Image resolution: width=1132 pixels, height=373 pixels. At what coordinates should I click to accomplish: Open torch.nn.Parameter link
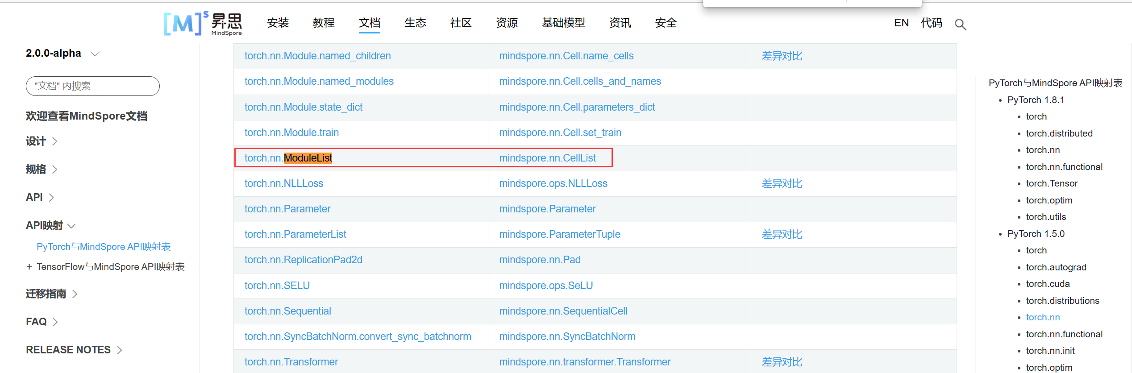(287, 209)
